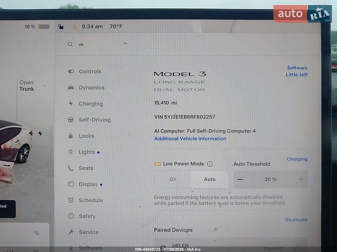This screenshot has height=252, width=337.
Task: Tap AI Computer: Full Self-Driving Computer 4 text
Action: 205,131
